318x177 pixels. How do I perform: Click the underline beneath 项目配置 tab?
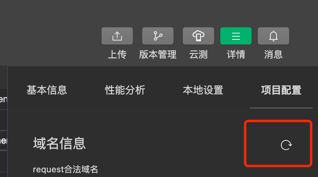point(281,108)
